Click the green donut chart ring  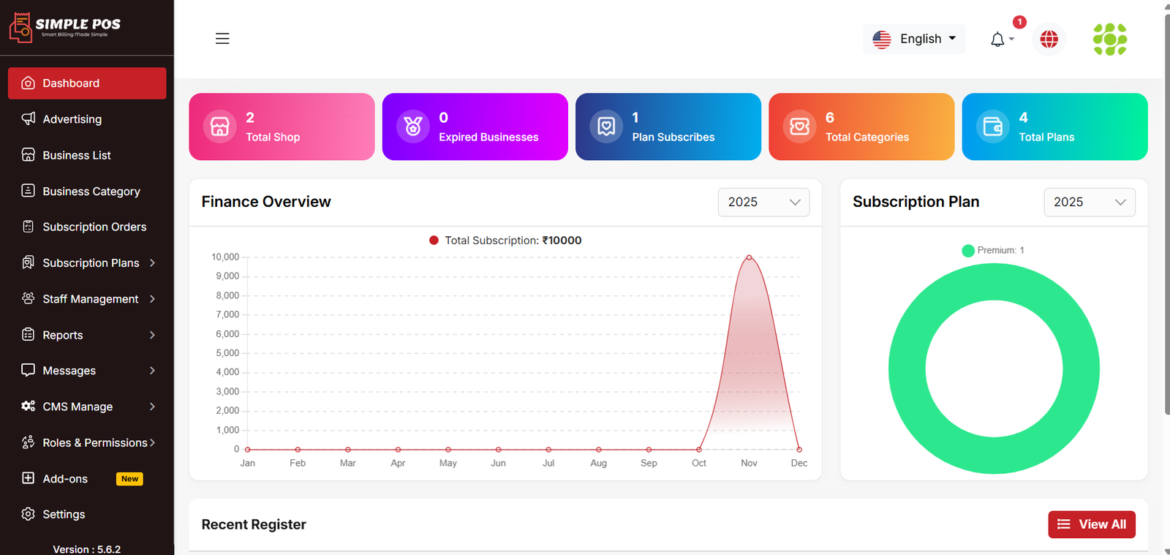(907, 369)
